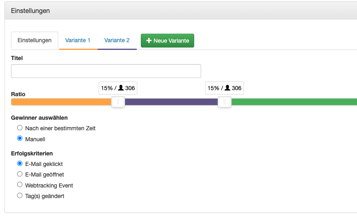
Task: Select the 'Tag(s) geändert' radio option
Action: 20,196
